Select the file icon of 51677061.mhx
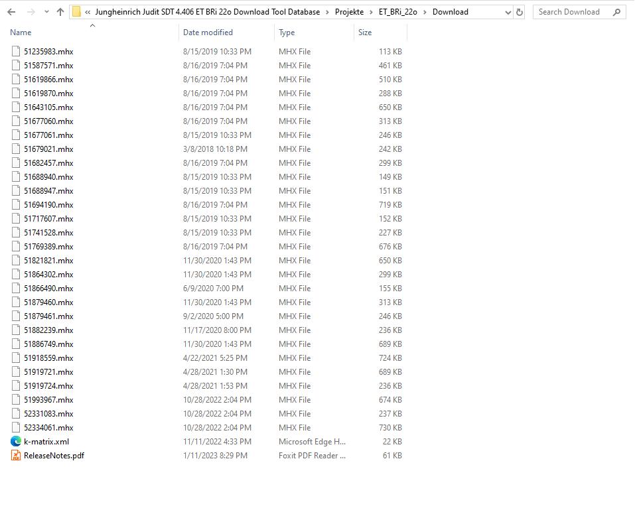This screenshot has width=635, height=528. 16,135
